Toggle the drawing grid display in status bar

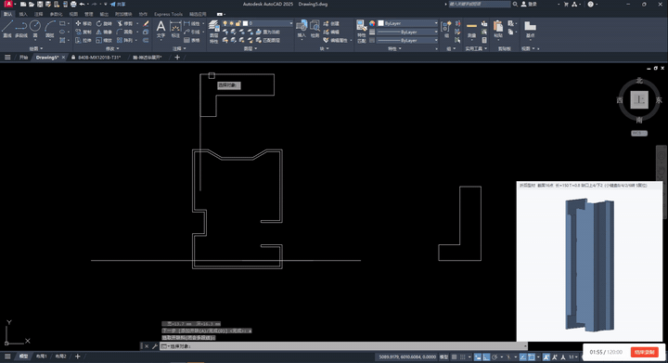[x=454, y=357]
